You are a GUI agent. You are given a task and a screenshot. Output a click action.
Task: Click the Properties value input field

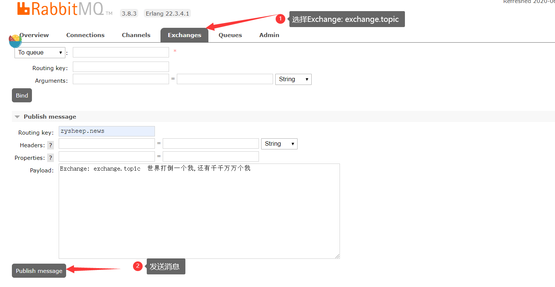point(211,156)
